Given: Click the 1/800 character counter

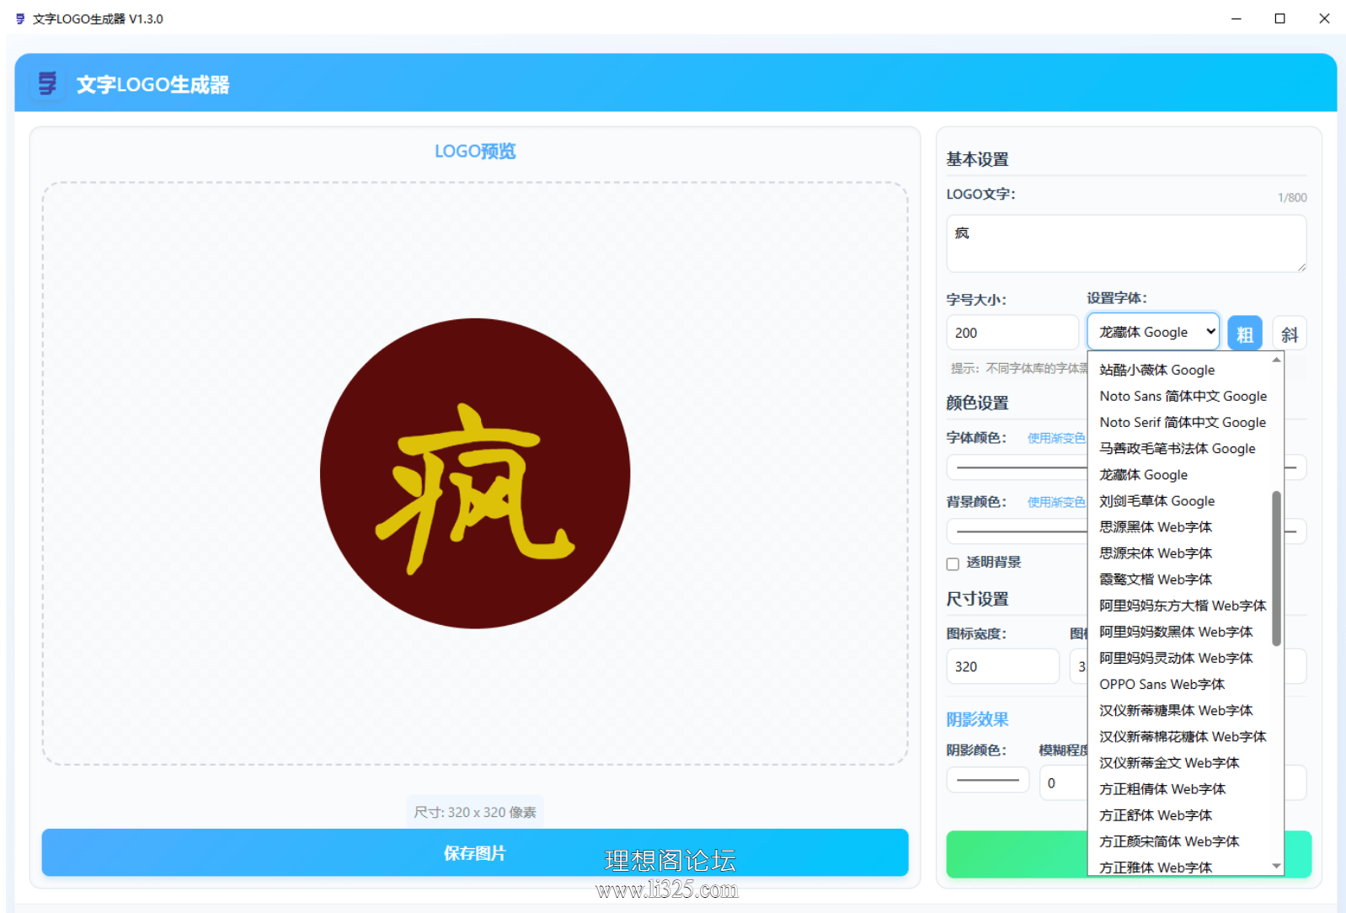Looking at the screenshot, I should (1292, 197).
